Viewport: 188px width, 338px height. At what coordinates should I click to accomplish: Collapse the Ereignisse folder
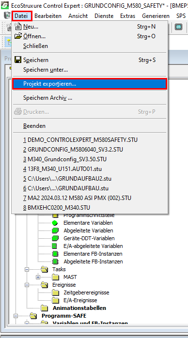[27, 285]
